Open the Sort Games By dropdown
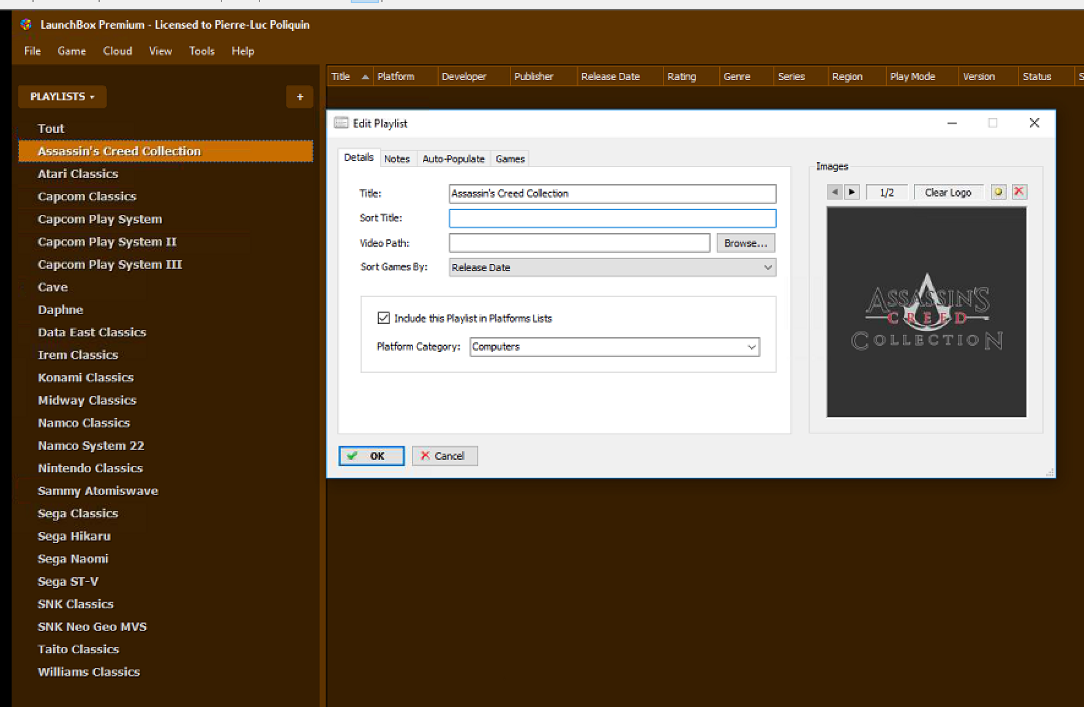The image size is (1084, 707). pos(612,267)
